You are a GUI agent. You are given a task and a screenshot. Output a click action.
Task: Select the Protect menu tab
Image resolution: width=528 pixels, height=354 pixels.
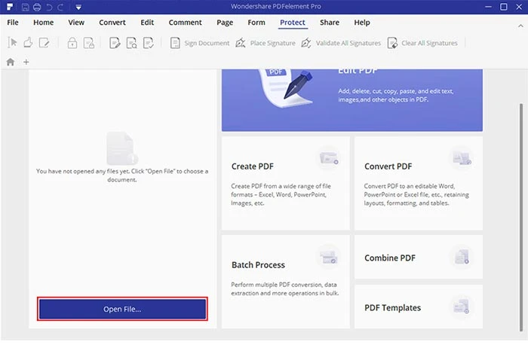click(293, 23)
